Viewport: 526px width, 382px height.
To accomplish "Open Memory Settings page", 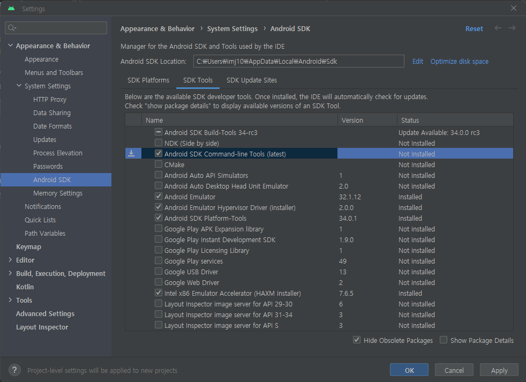I will point(58,193).
